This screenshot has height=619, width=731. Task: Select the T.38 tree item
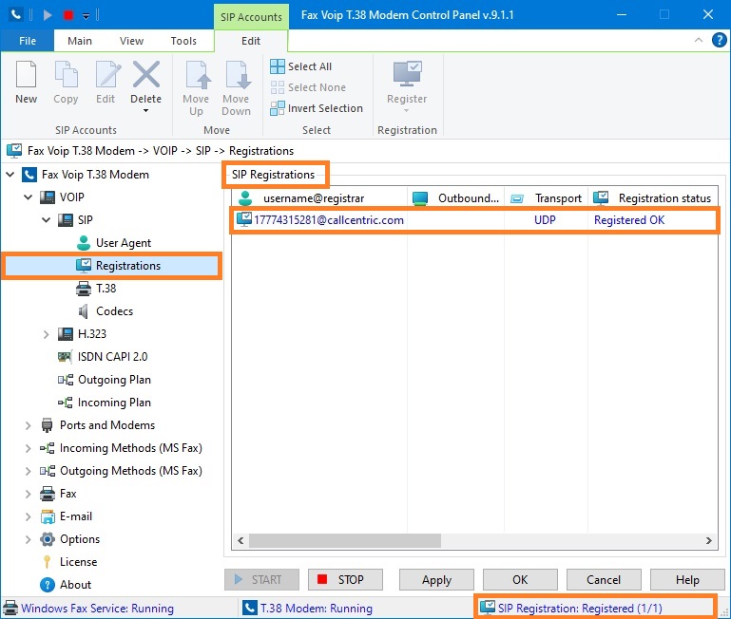[x=106, y=289]
